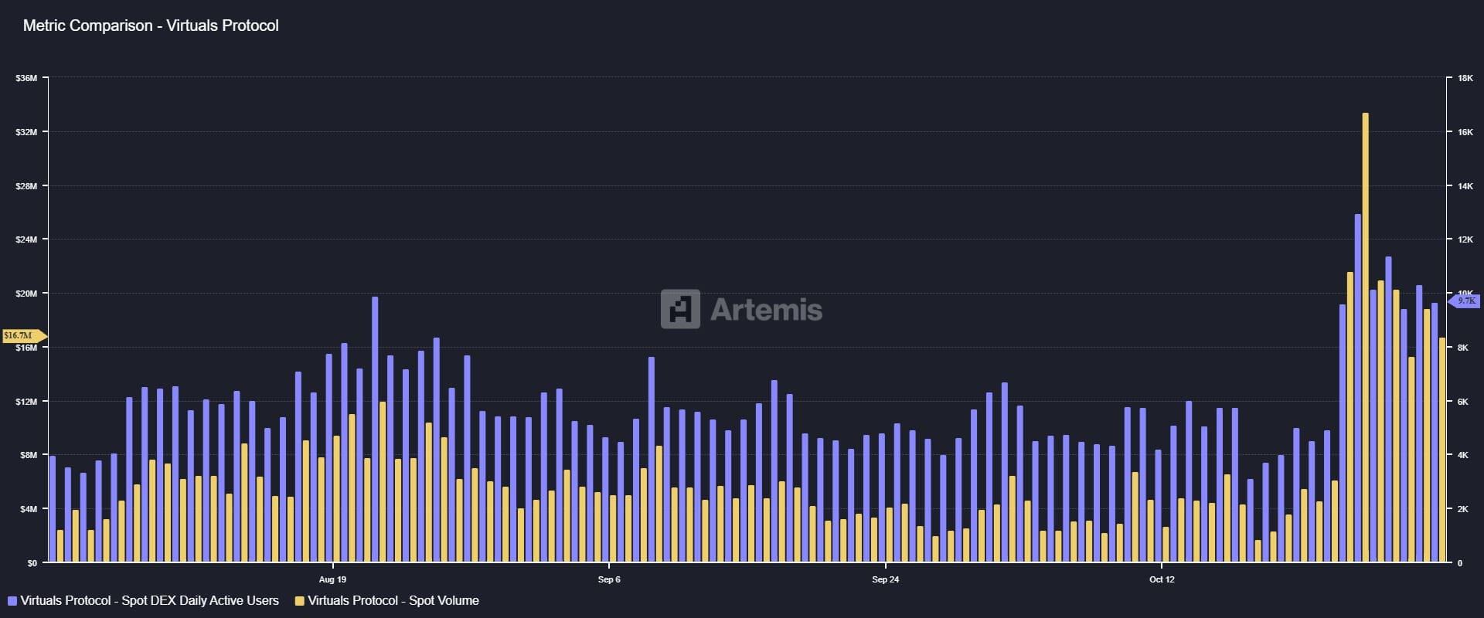Click the Artemis watermark text
This screenshot has width=1484, height=618.
tap(765, 310)
